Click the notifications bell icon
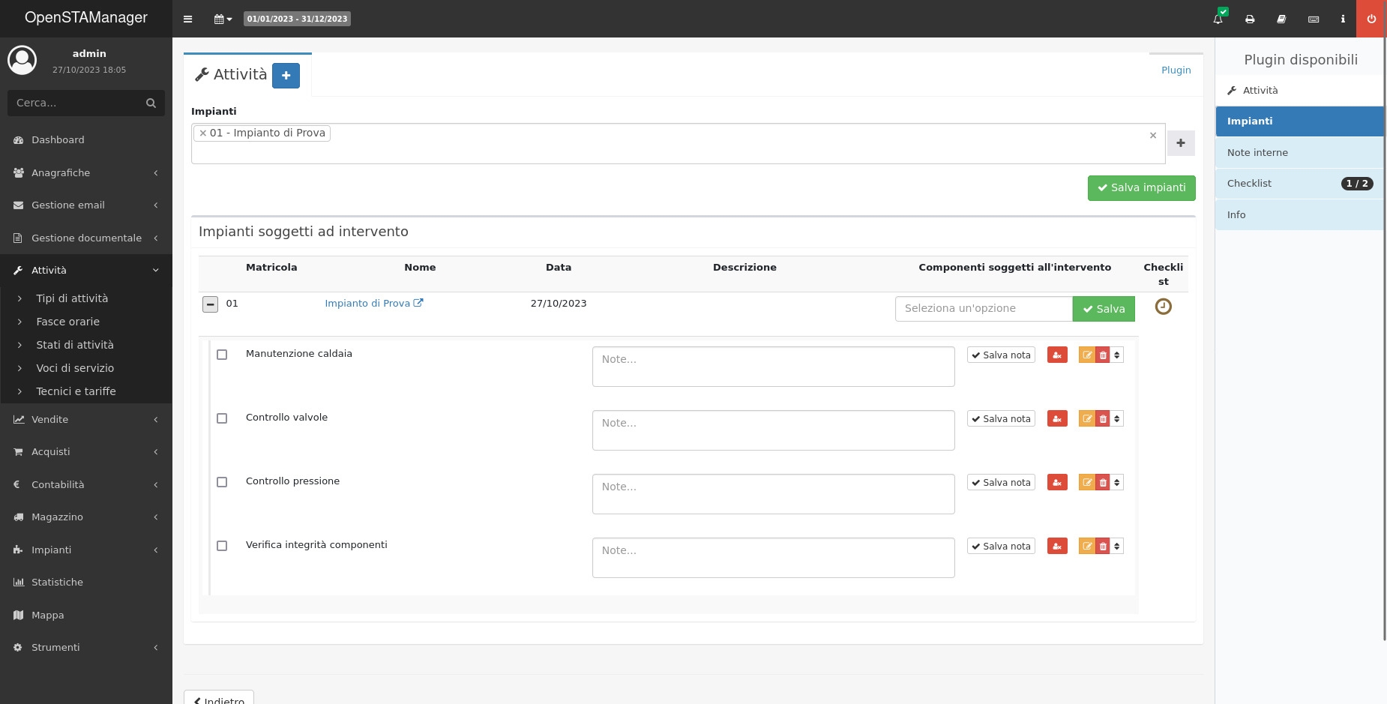The image size is (1387, 704). point(1218,19)
